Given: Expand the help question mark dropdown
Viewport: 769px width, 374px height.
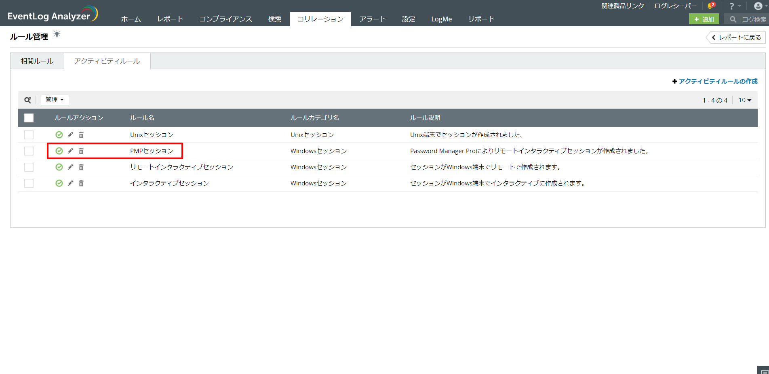Looking at the screenshot, I should tap(733, 6).
